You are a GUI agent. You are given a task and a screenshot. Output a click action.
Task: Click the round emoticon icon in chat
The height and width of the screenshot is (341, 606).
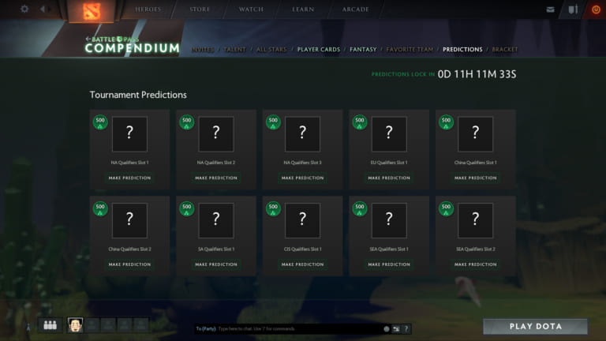point(386,329)
